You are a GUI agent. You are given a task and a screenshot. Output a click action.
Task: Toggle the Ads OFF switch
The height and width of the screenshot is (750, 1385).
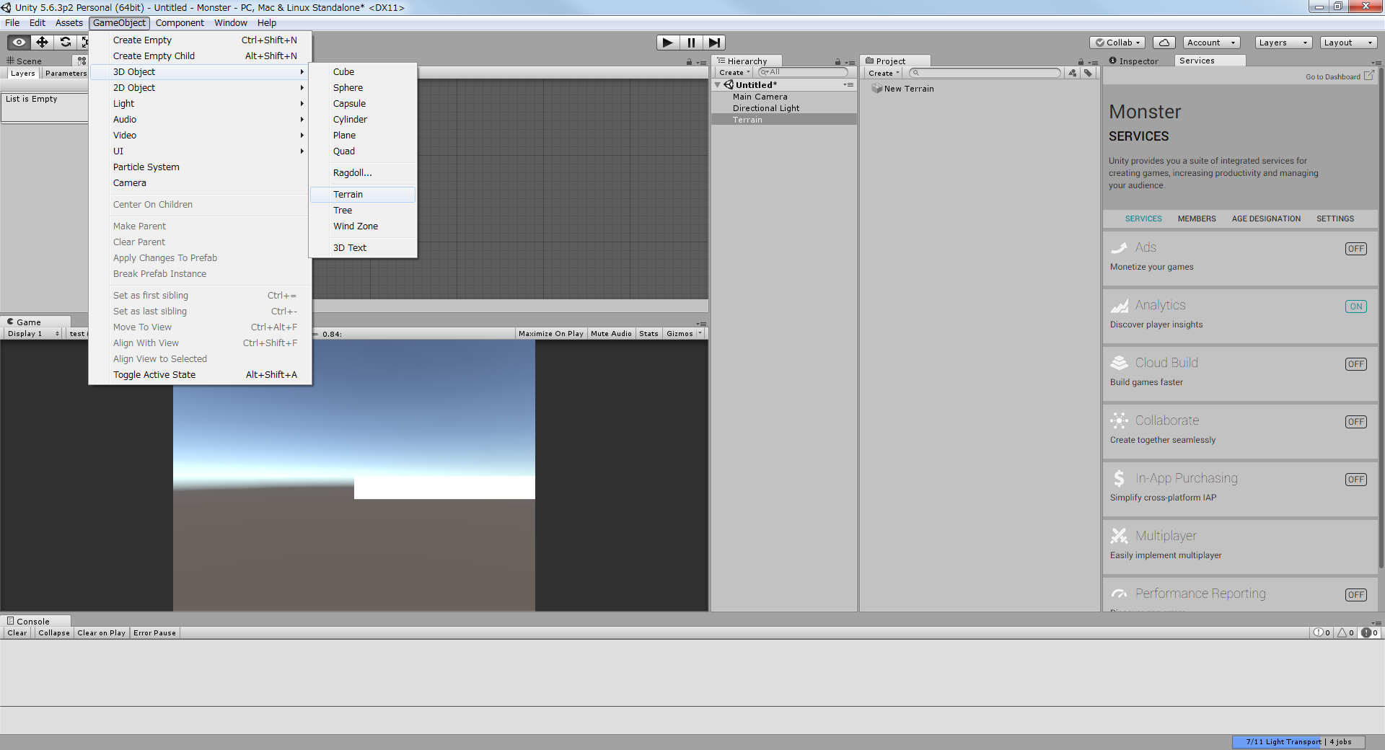(x=1355, y=249)
